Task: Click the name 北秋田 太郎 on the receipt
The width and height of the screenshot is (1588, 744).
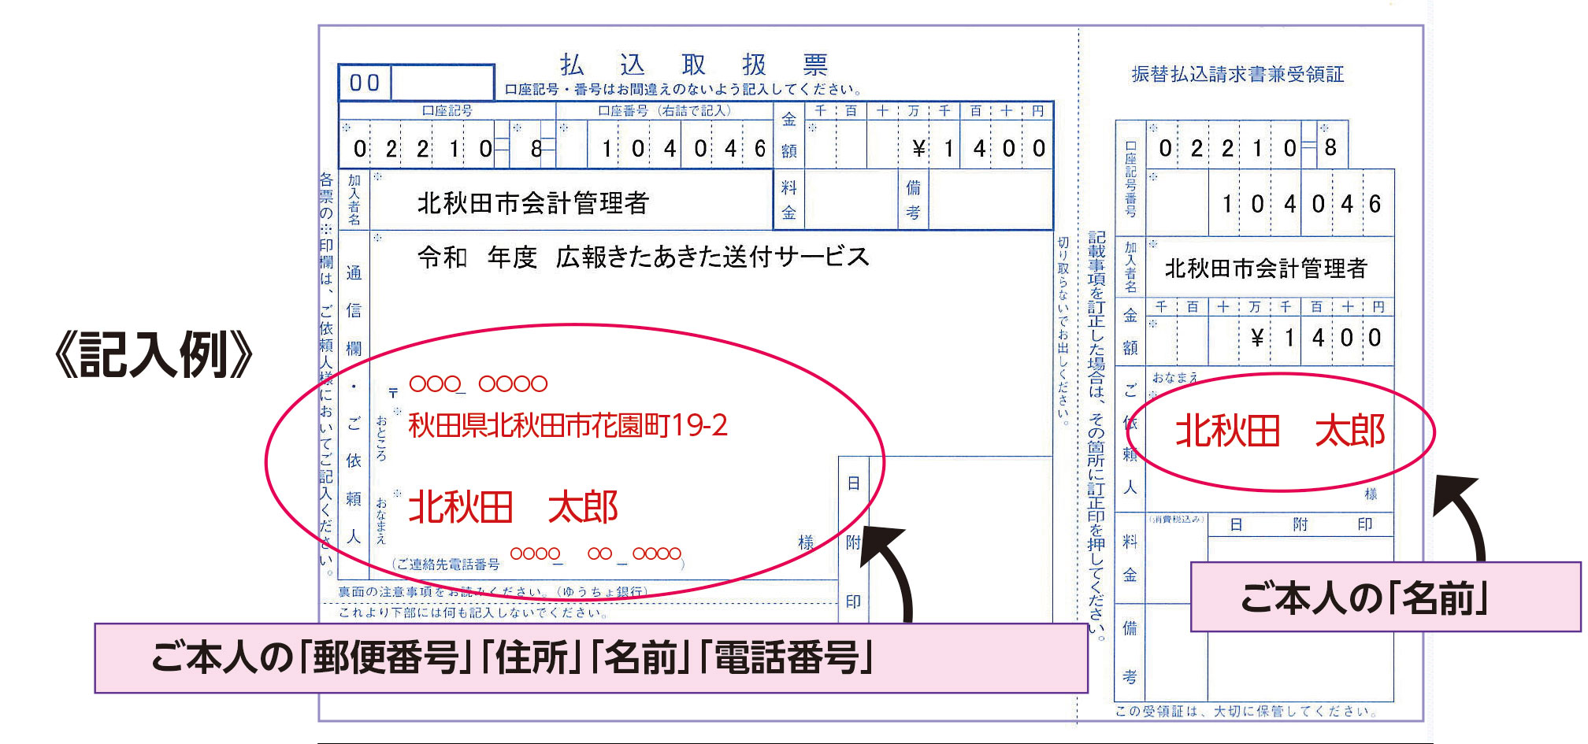Action: [1279, 431]
